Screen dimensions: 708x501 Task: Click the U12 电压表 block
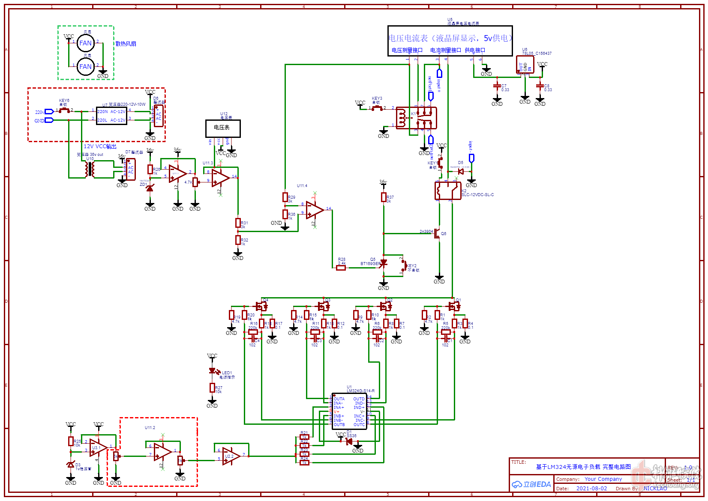tap(223, 128)
